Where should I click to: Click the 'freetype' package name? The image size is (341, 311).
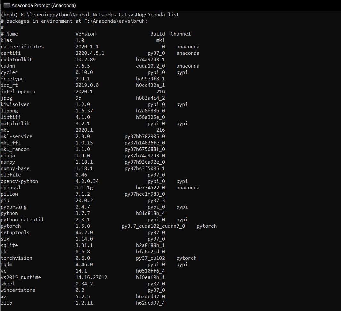12,79
